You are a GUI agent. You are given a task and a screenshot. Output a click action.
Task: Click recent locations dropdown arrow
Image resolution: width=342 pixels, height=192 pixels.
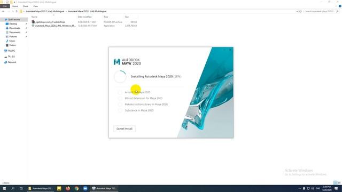coord(12,11)
